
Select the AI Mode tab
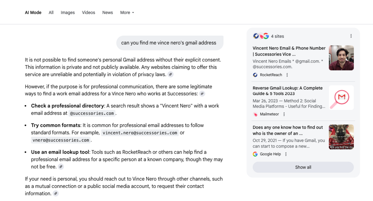click(33, 12)
